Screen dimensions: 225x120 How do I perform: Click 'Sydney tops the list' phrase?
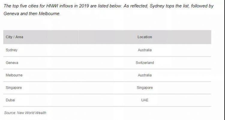point(169,6)
